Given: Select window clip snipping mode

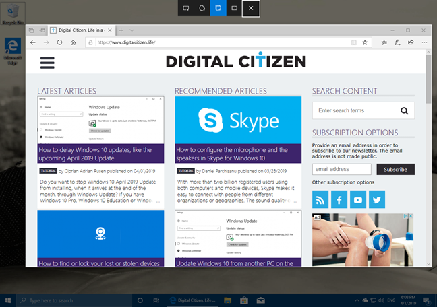Looking at the screenshot, I should [x=218, y=8].
